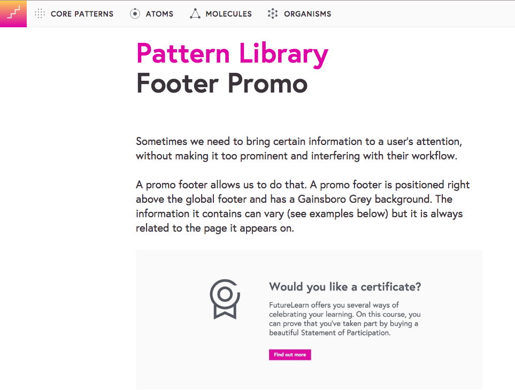Open the Core Patterns menu label
515x390 pixels.
click(x=82, y=14)
